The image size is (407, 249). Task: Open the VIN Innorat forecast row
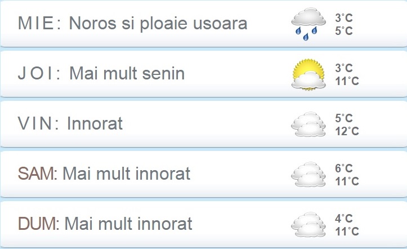[x=204, y=124]
